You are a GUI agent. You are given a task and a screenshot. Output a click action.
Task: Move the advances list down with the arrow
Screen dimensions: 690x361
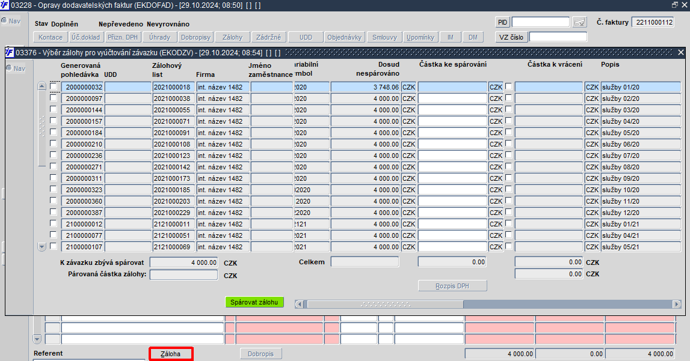(42, 247)
